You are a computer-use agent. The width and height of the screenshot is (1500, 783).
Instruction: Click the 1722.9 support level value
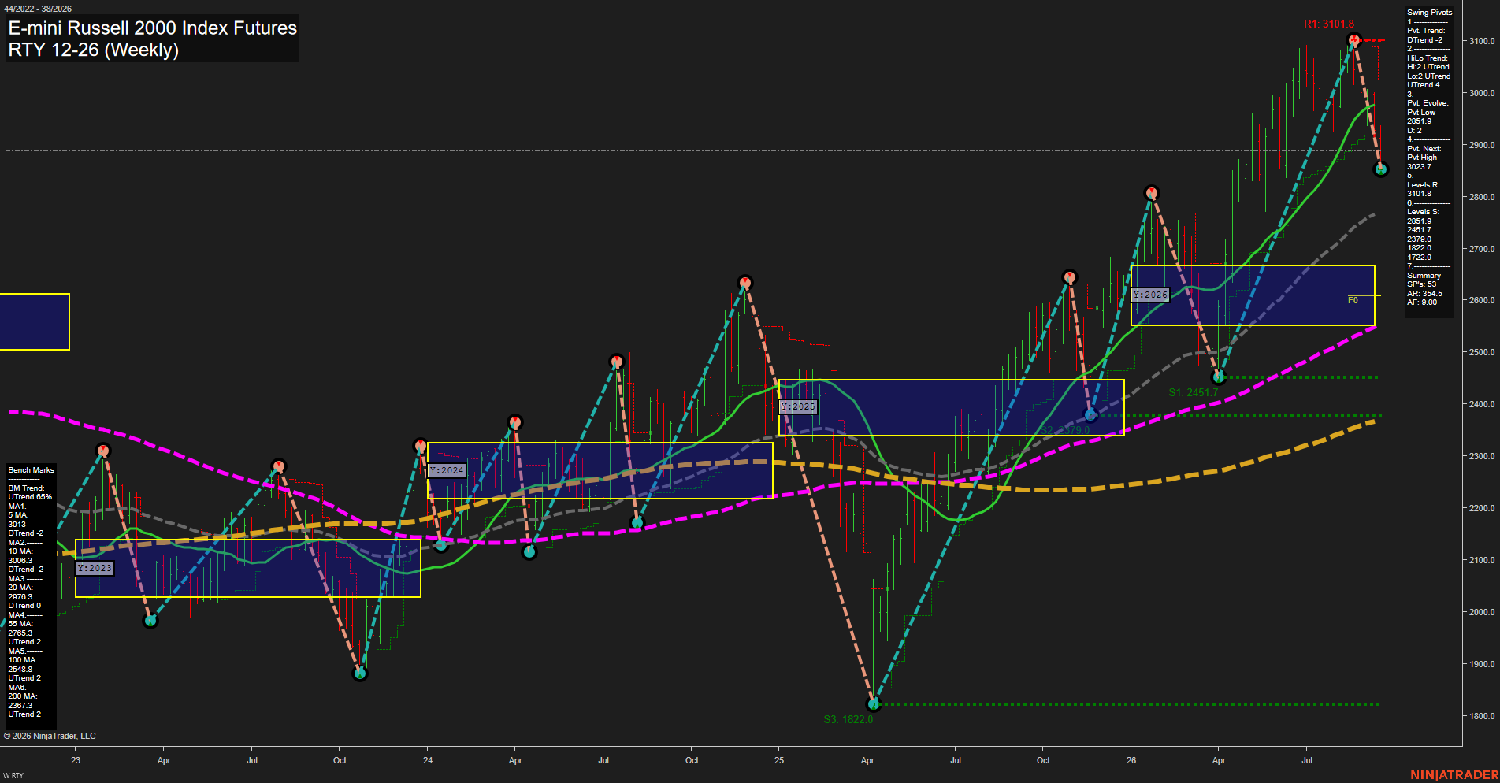1419,258
